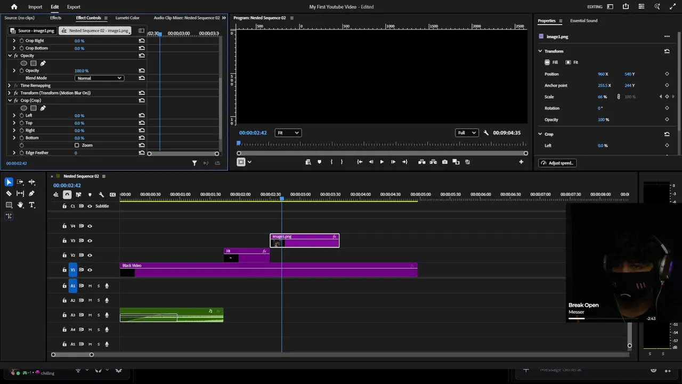Viewport: 682px width, 384px height.
Task: Expand the Time Remapping effect
Action: (9, 85)
